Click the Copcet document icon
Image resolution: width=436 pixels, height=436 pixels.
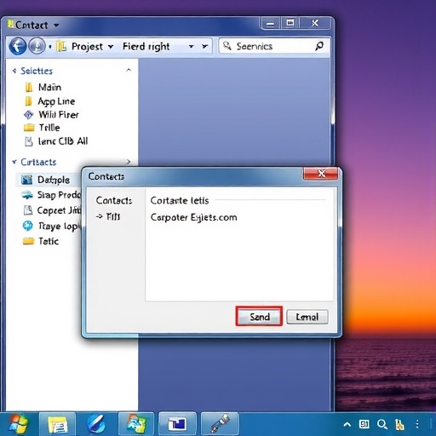27,210
